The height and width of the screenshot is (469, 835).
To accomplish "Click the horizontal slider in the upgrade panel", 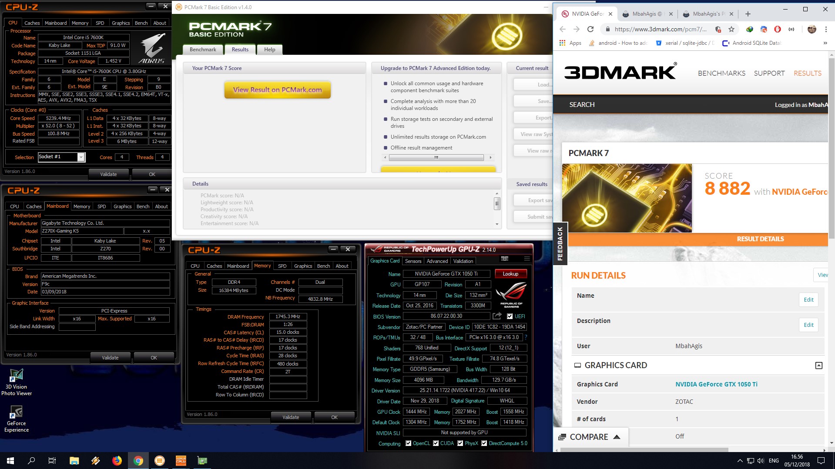I will [x=436, y=157].
